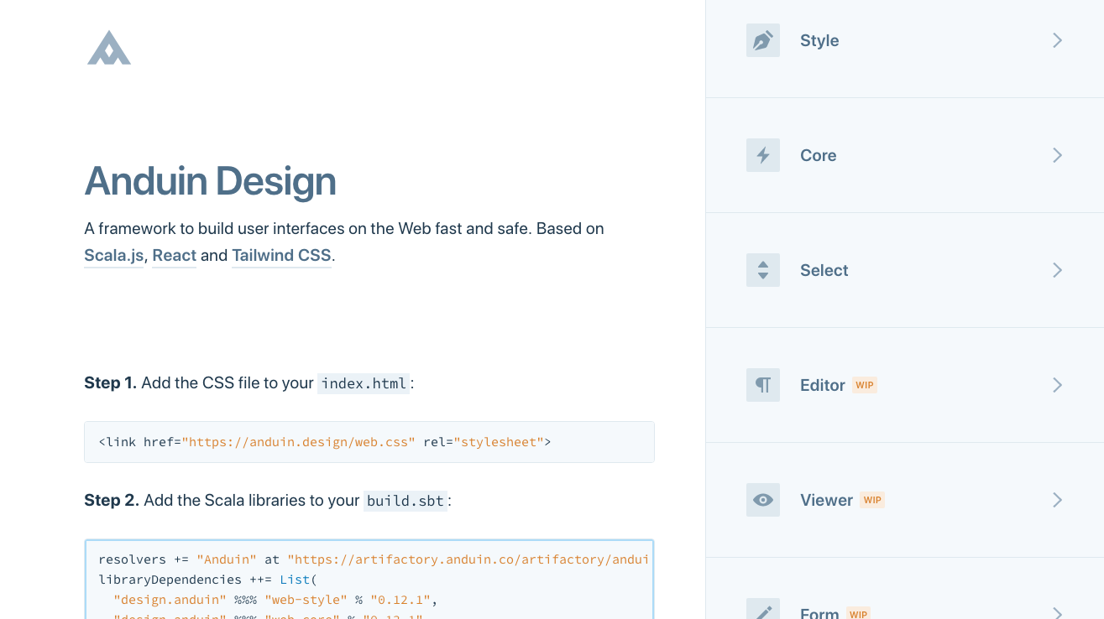Click the WIP badge next to Editor

point(865,385)
